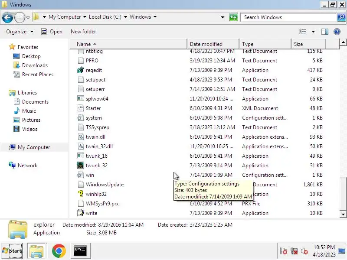Select the Starter XML document icon

pyautogui.click(x=81, y=108)
